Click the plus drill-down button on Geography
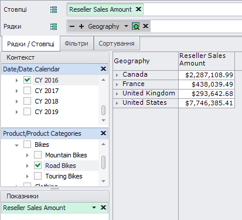 pos(81,26)
